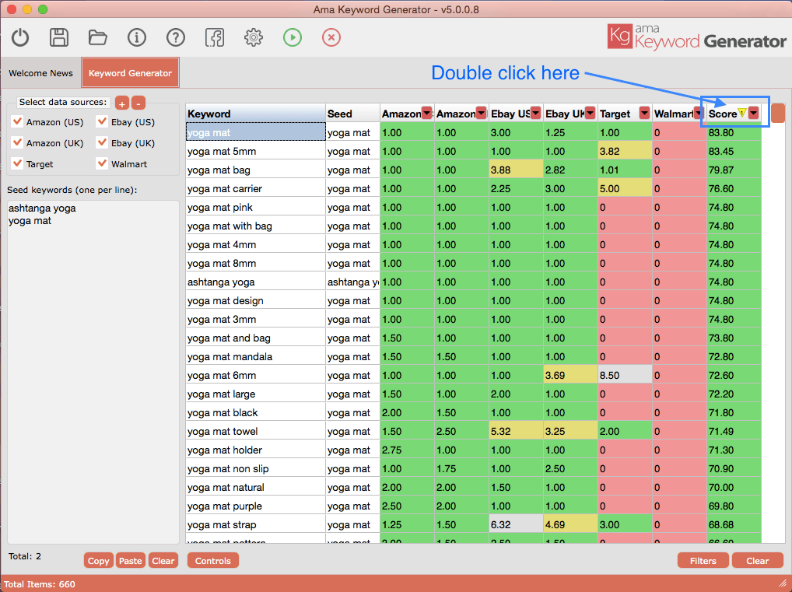Viewport: 792px width, 592px height.
Task: Sort by the Seed column header
Action: 352,114
